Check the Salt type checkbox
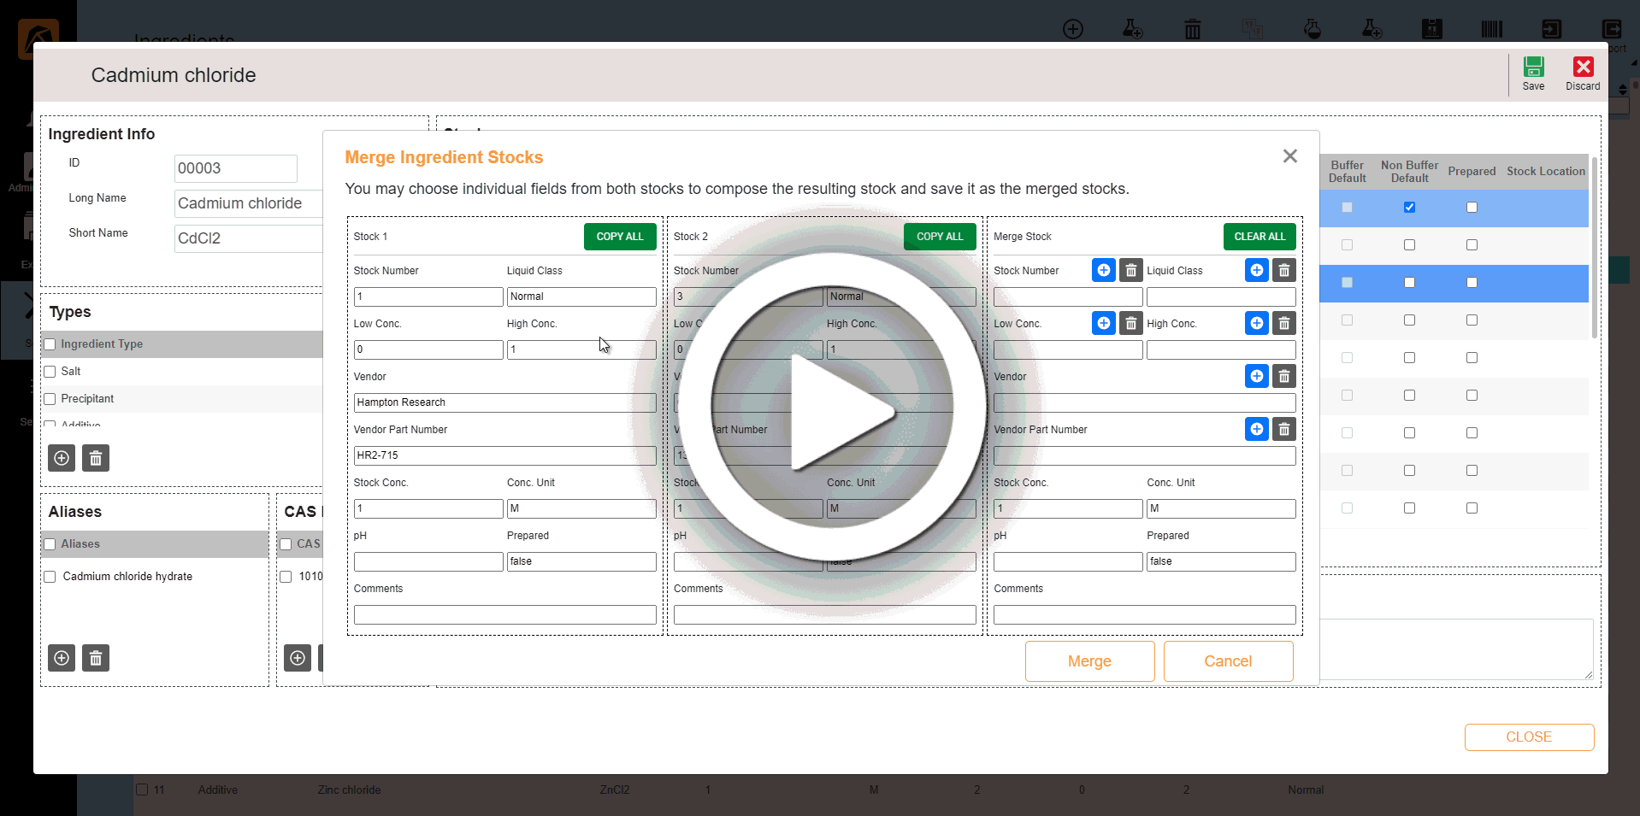 pos(50,372)
